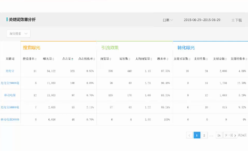This screenshot has width=248, height=151.
Task: Click page views value 185
Action: click(110, 95)
